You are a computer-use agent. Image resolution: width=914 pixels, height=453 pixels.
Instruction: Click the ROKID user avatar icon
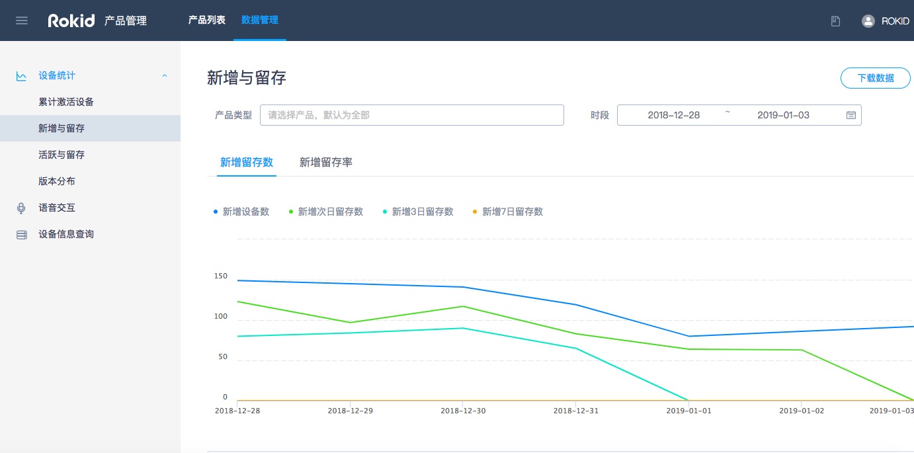pos(868,21)
